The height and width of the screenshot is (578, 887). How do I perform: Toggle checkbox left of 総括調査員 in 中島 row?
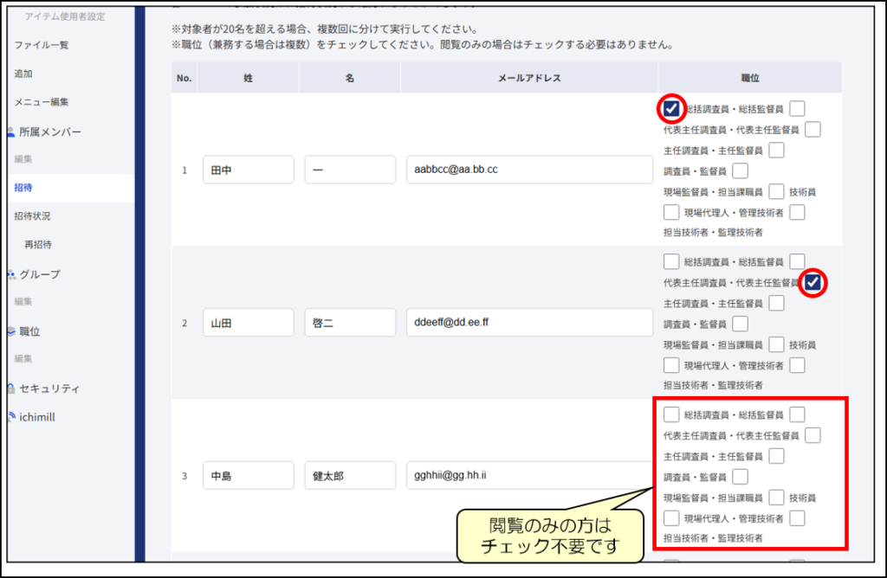click(671, 414)
